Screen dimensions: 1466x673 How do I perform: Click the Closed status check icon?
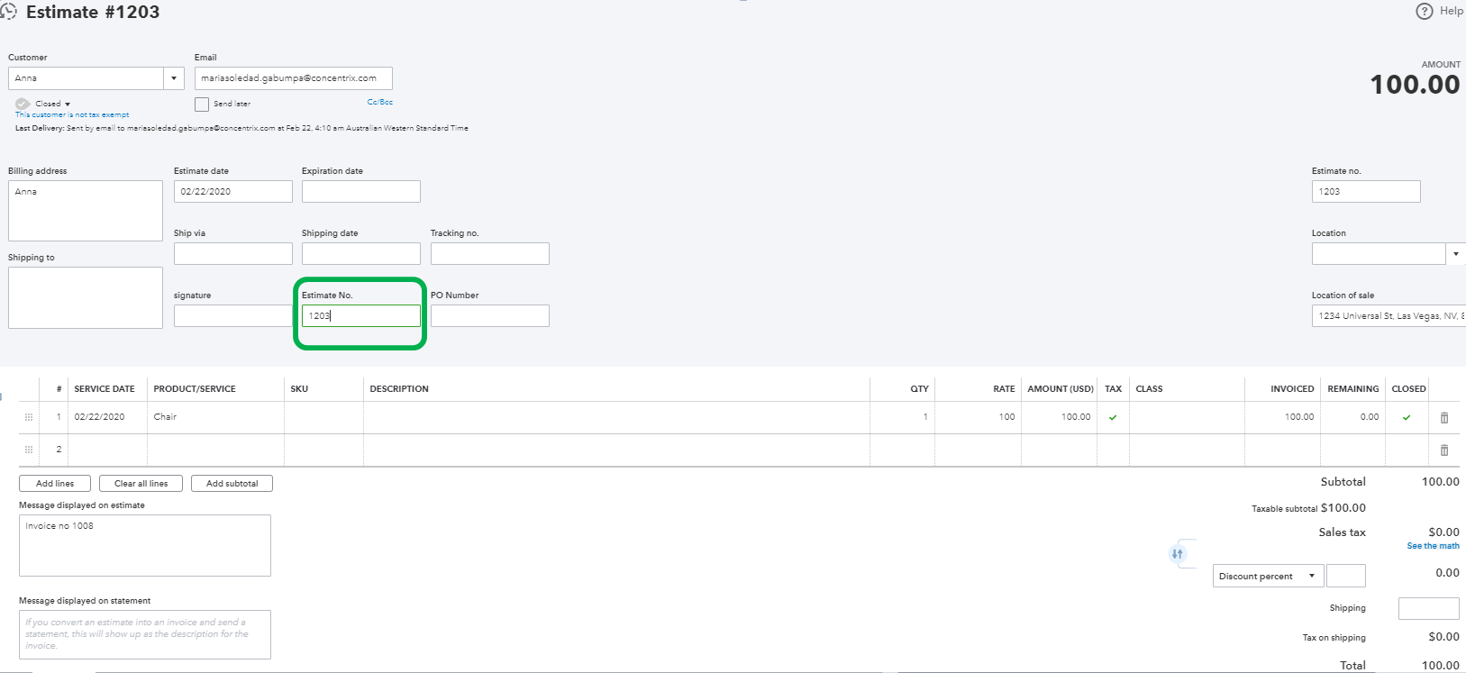(x=23, y=104)
